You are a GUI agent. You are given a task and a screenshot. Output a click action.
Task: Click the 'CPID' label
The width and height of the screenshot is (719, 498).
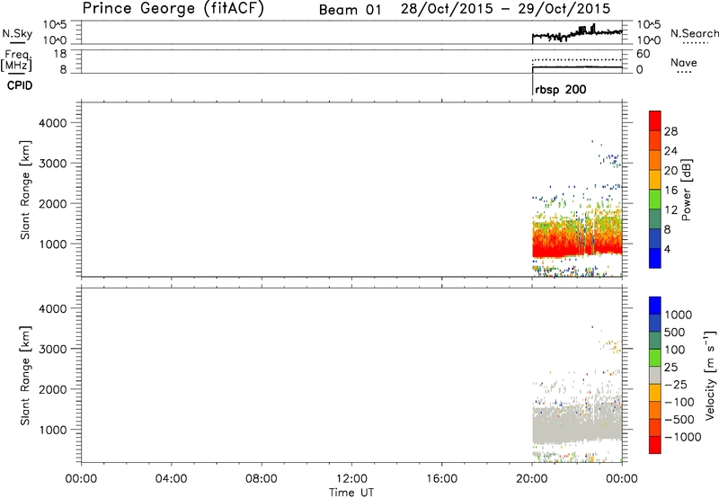click(20, 85)
